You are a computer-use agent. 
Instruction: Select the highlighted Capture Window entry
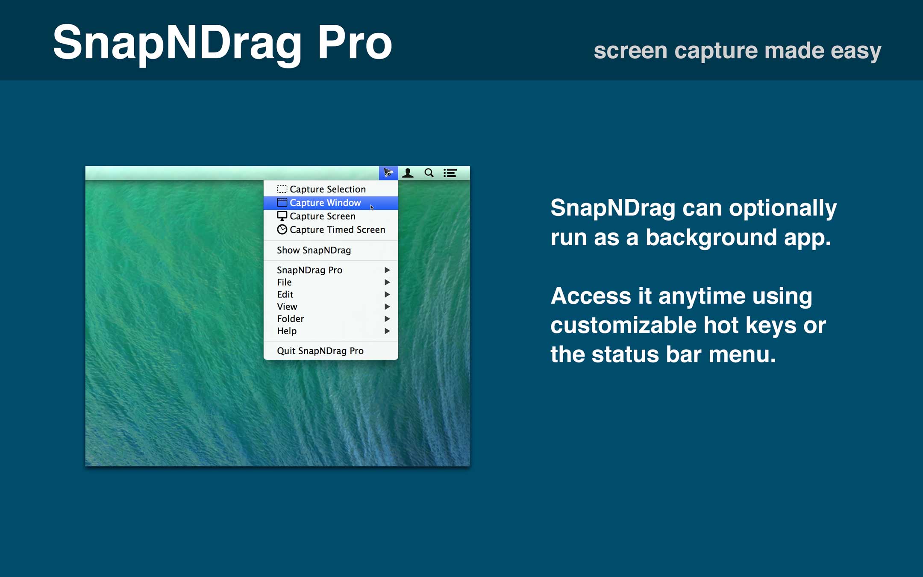(325, 202)
